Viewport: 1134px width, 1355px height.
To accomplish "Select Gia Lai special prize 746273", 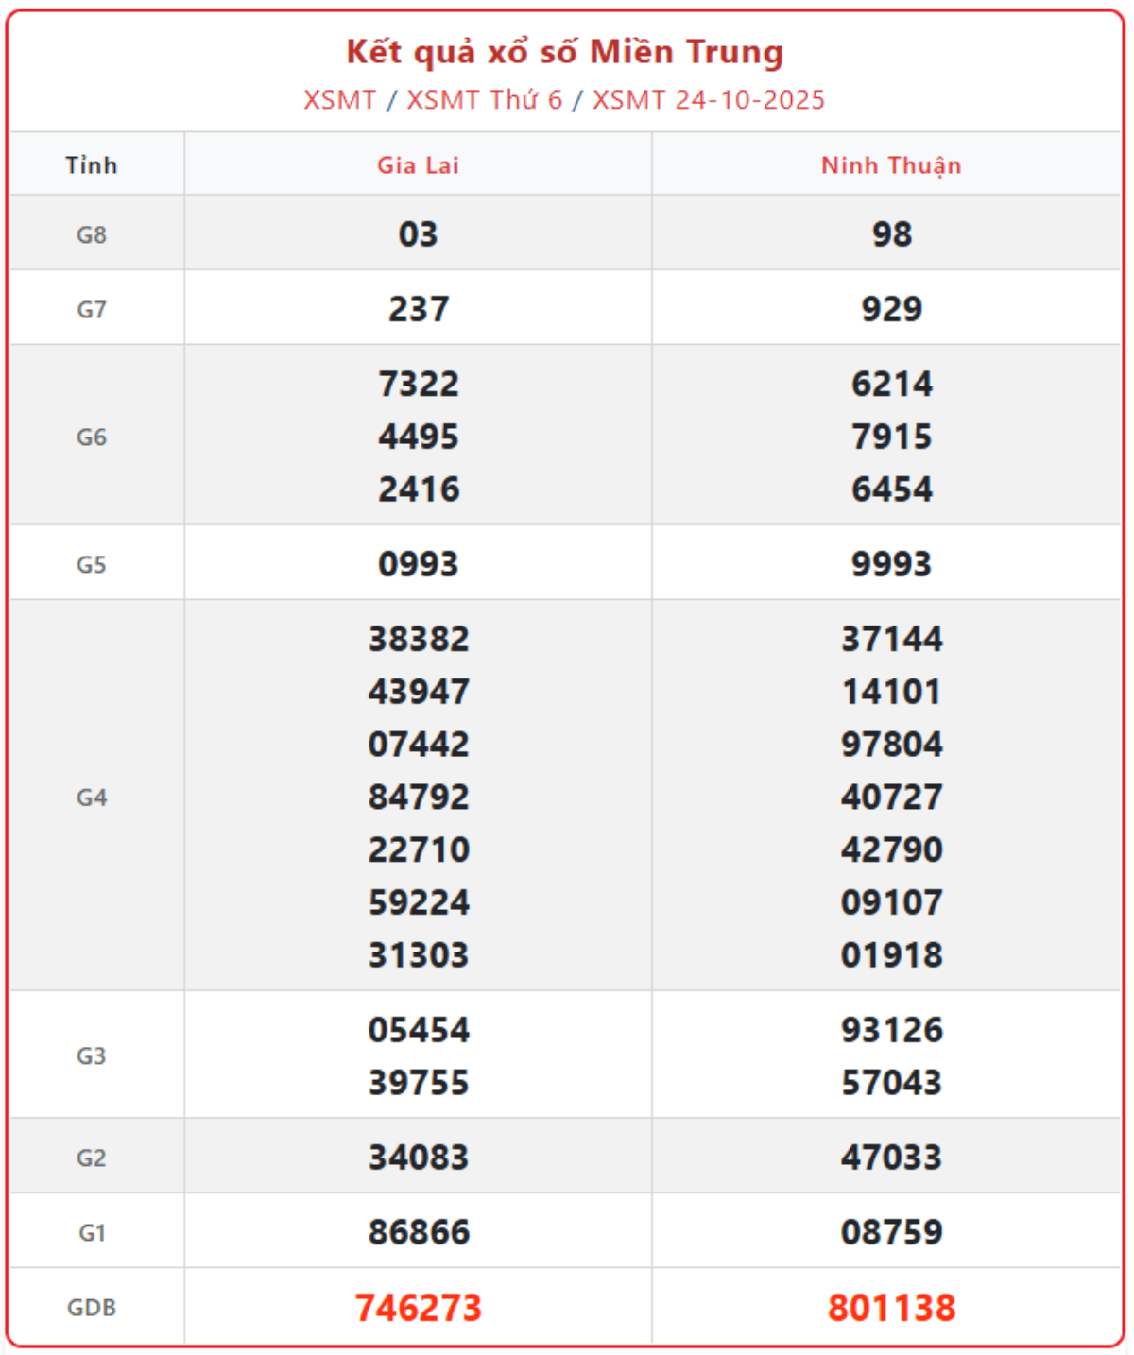I will coord(418,1308).
